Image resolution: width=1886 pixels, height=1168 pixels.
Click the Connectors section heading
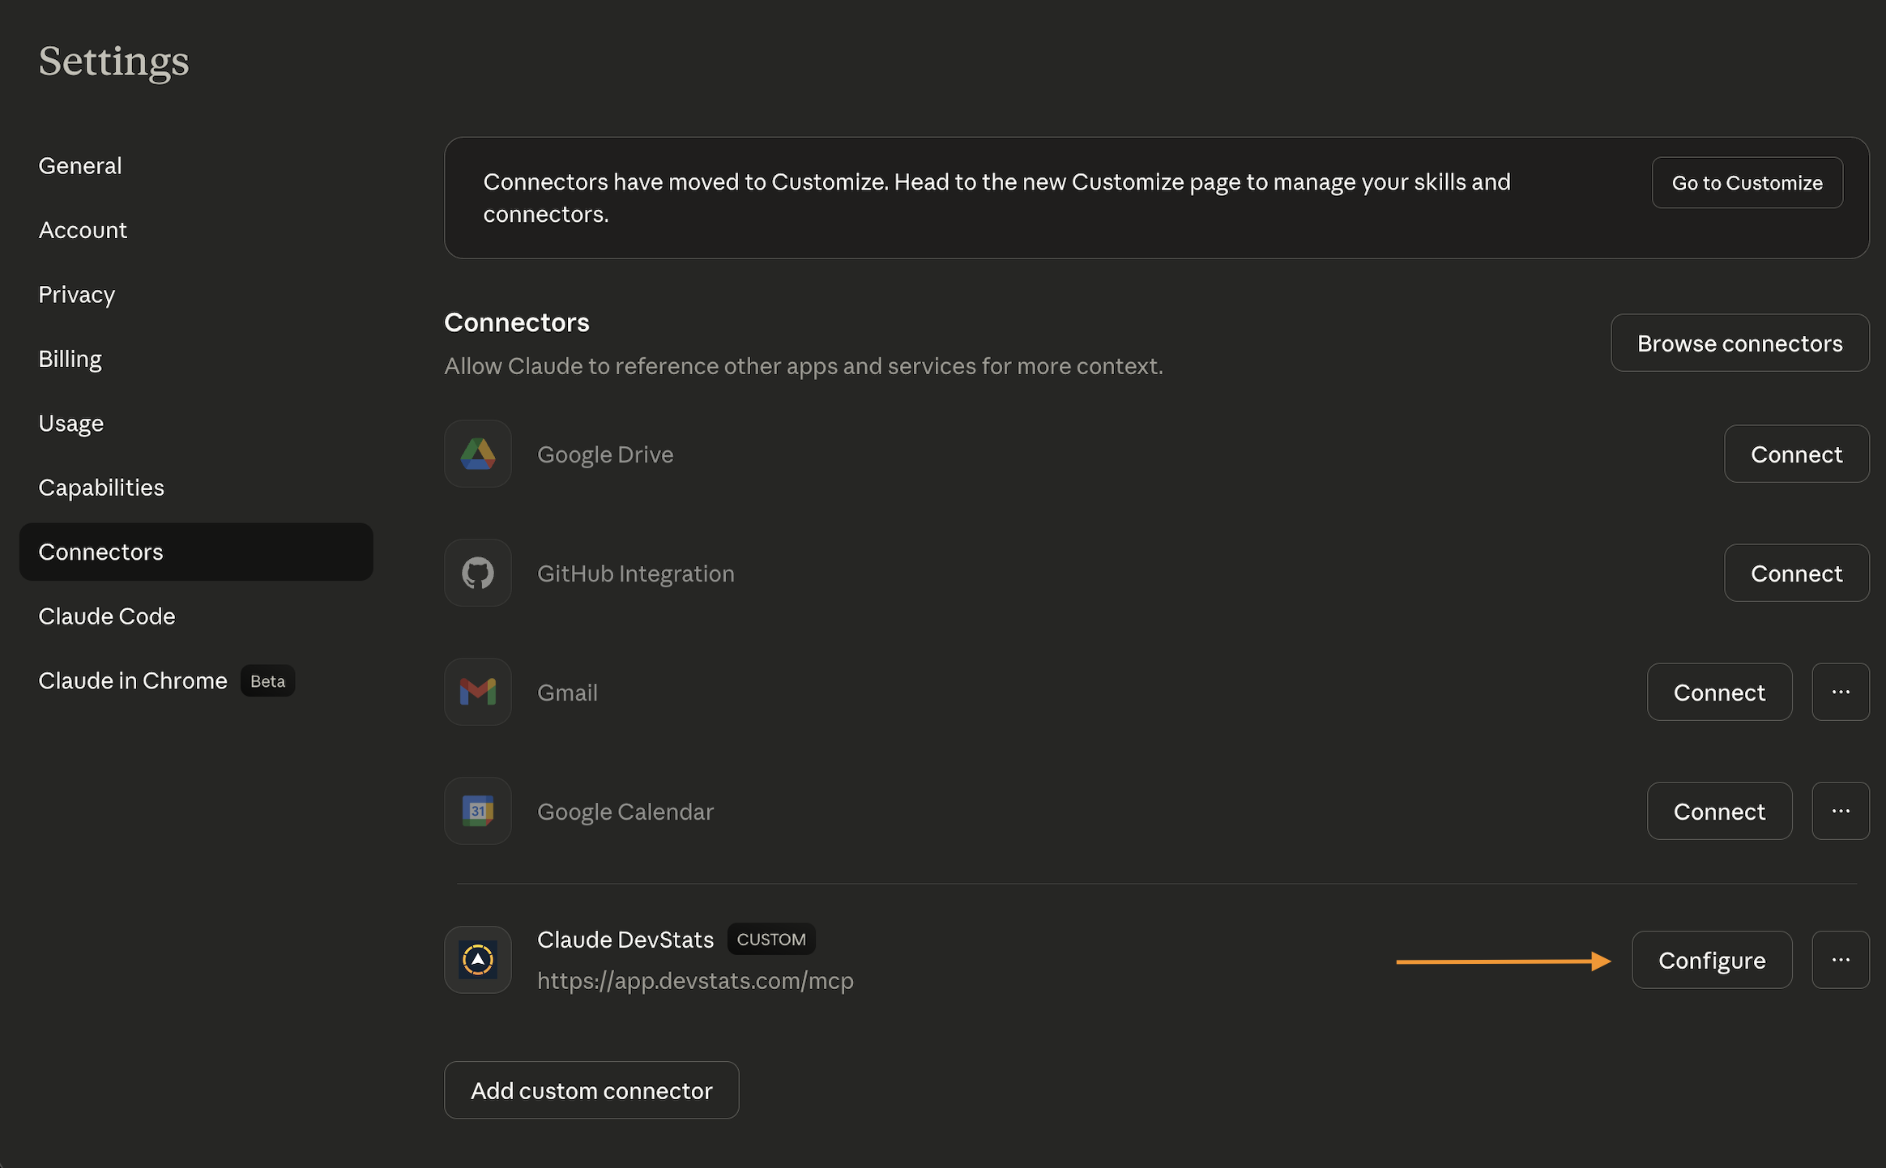(x=517, y=322)
